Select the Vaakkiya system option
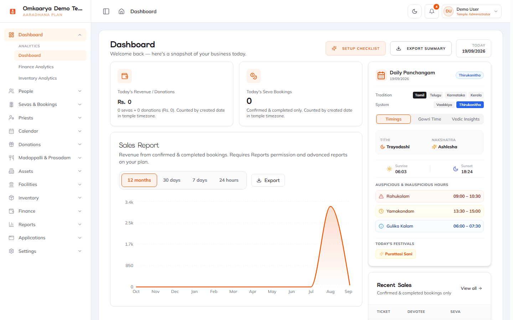Image resolution: width=513 pixels, height=320 pixels. pyautogui.click(x=444, y=105)
